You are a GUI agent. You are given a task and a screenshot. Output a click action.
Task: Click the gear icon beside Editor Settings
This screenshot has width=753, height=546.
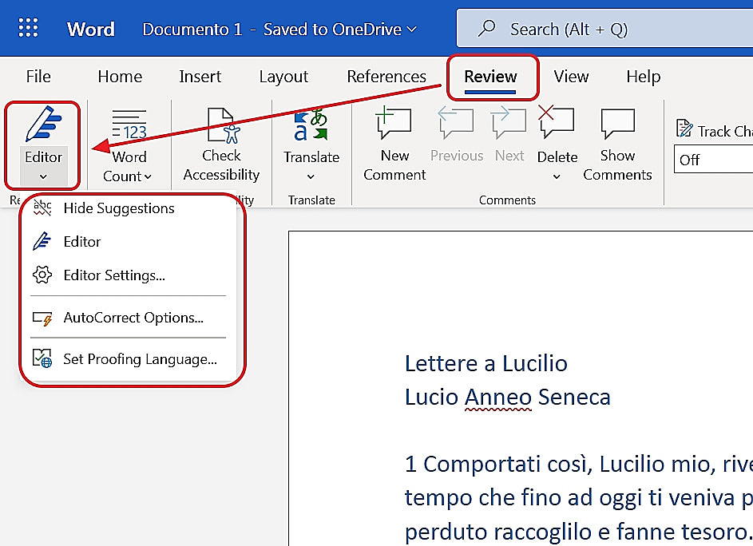[42, 275]
